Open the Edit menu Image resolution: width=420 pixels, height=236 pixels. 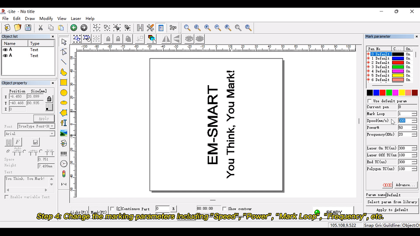(x=16, y=19)
